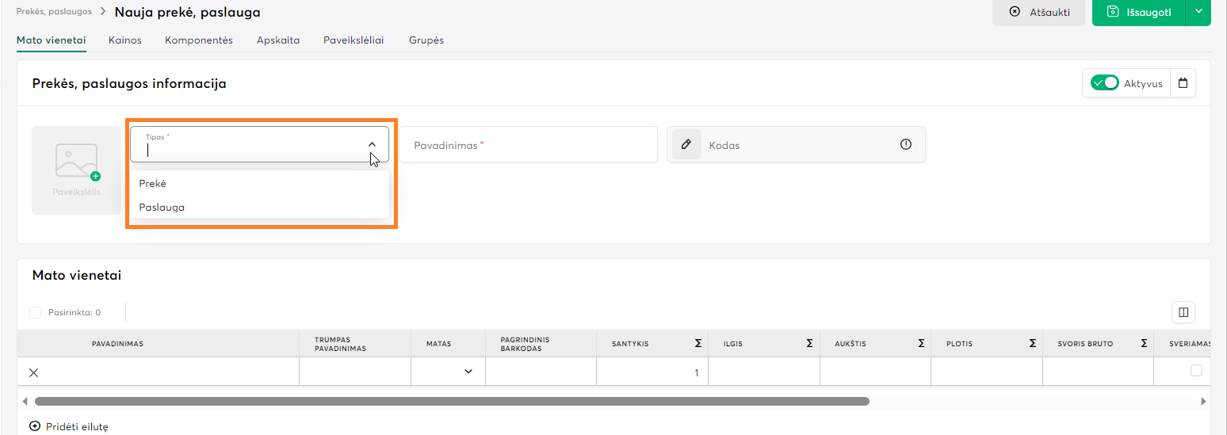Image resolution: width=1227 pixels, height=435 pixels.
Task: Remove the row using the X icon
Action: 34,372
